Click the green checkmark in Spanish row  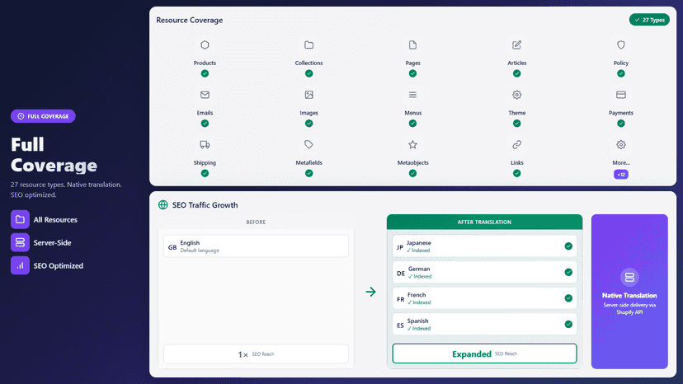point(568,325)
